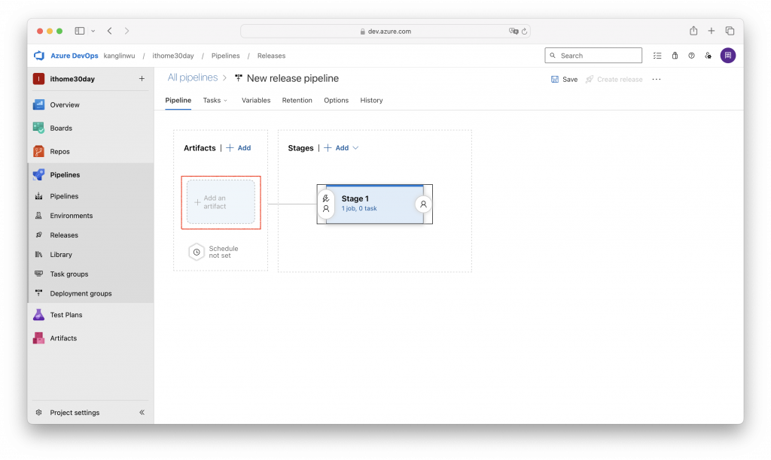Open Safari sidebar dropdown chevron
Viewport: 771px width, 460px height.
point(93,31)
